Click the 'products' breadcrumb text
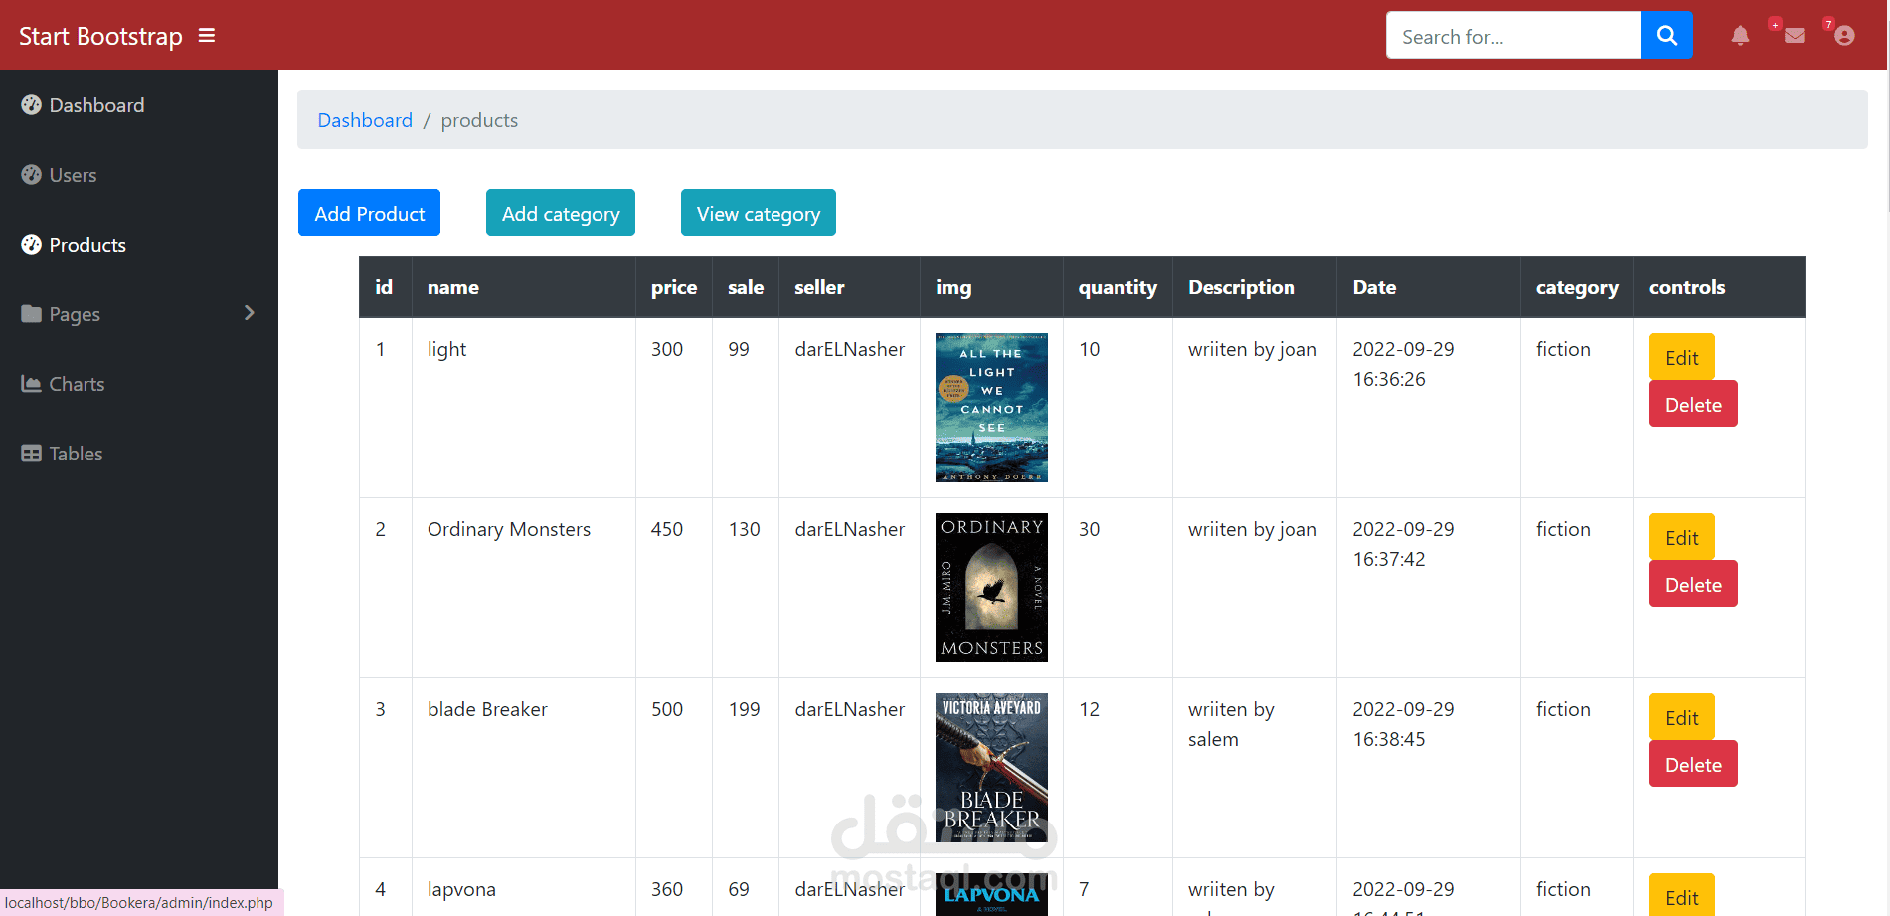Screen dimensions: 1890x916 click(479, 120)
